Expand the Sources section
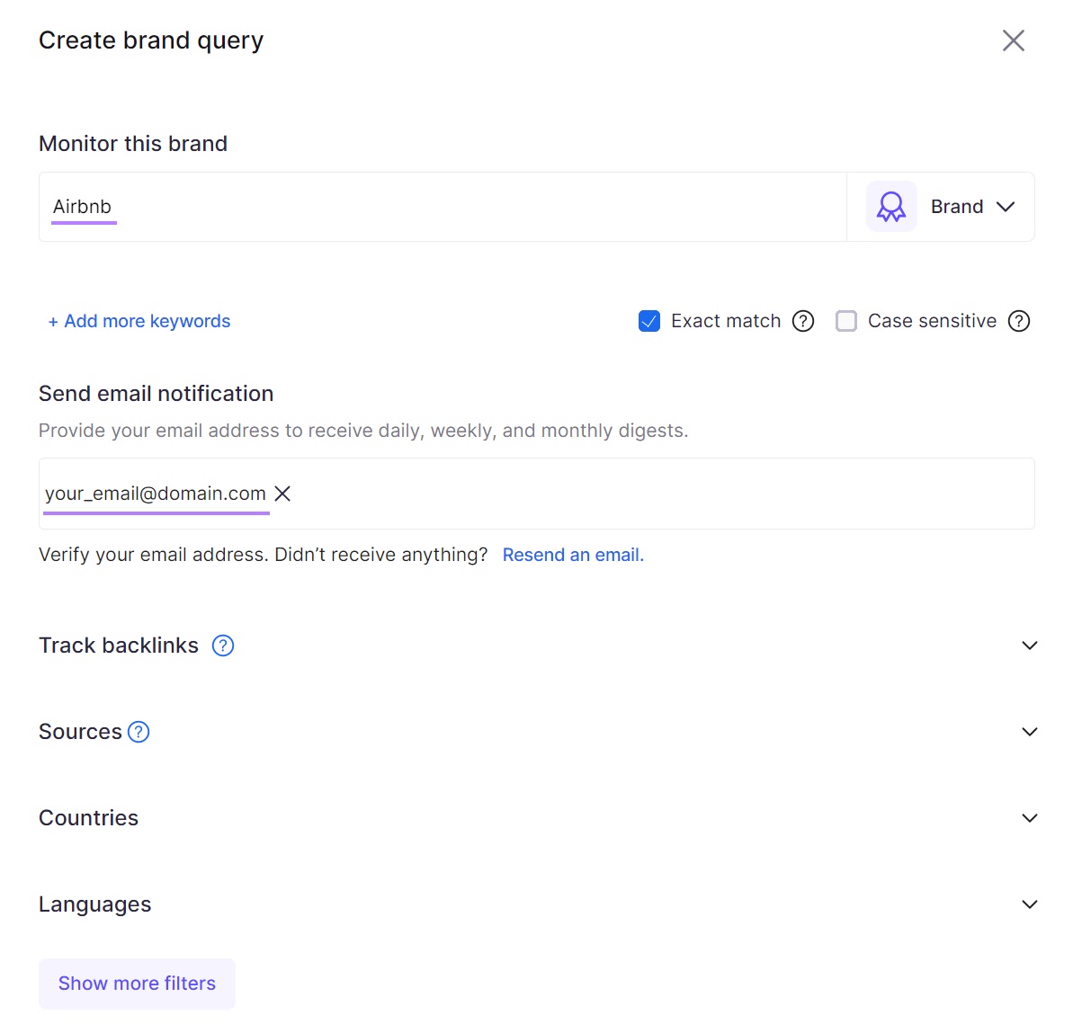The height and width of the screenshot is (1033, 1073). (x=1030, y=732)
